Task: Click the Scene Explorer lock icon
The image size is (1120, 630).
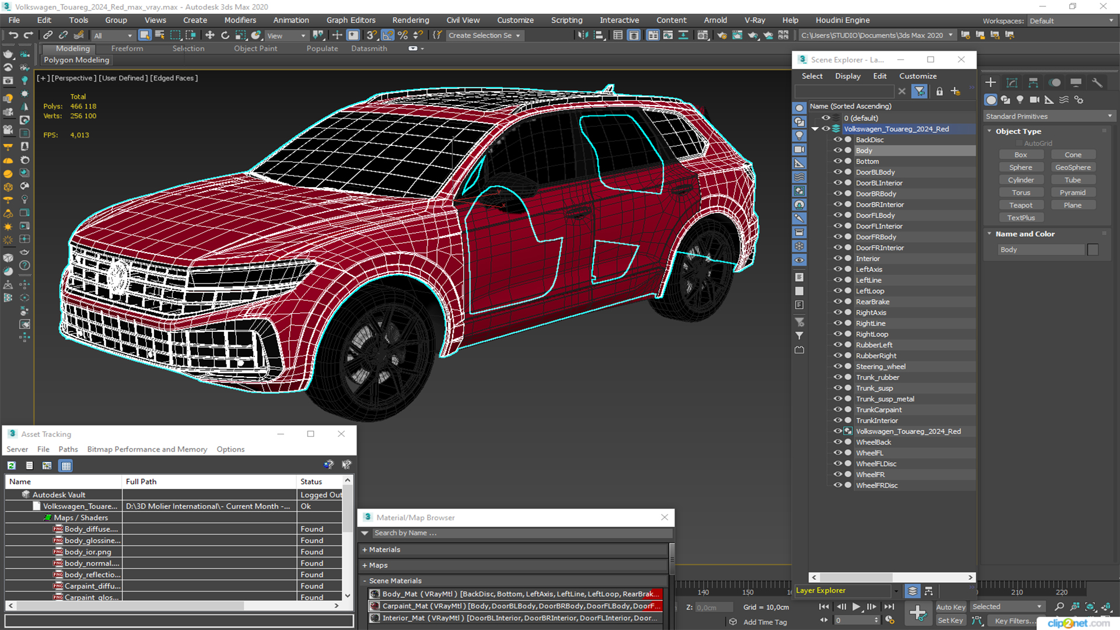Action: pos(939,91)
